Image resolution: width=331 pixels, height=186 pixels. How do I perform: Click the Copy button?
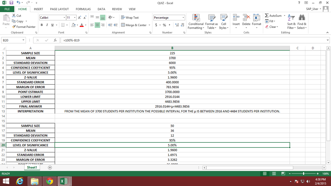pos(20,21)
